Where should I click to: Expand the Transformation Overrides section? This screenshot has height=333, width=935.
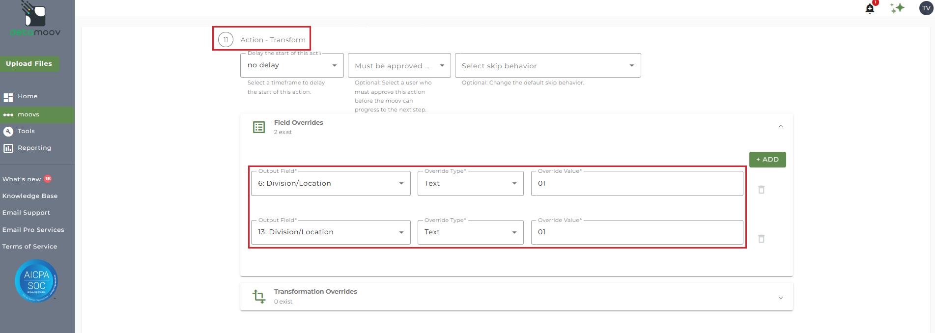[781, 298]
